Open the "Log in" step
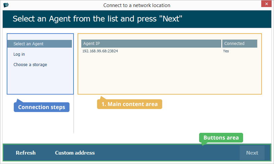Image resolution: width=274 pixels, height=164 pixels. click(19, 54)
